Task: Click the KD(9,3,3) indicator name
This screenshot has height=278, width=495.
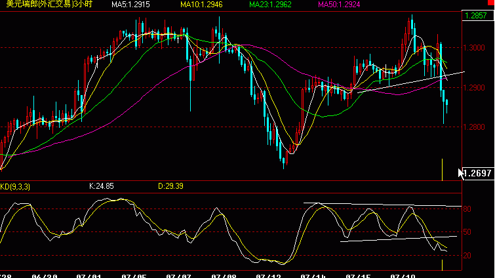Action: tap(15, 187)
